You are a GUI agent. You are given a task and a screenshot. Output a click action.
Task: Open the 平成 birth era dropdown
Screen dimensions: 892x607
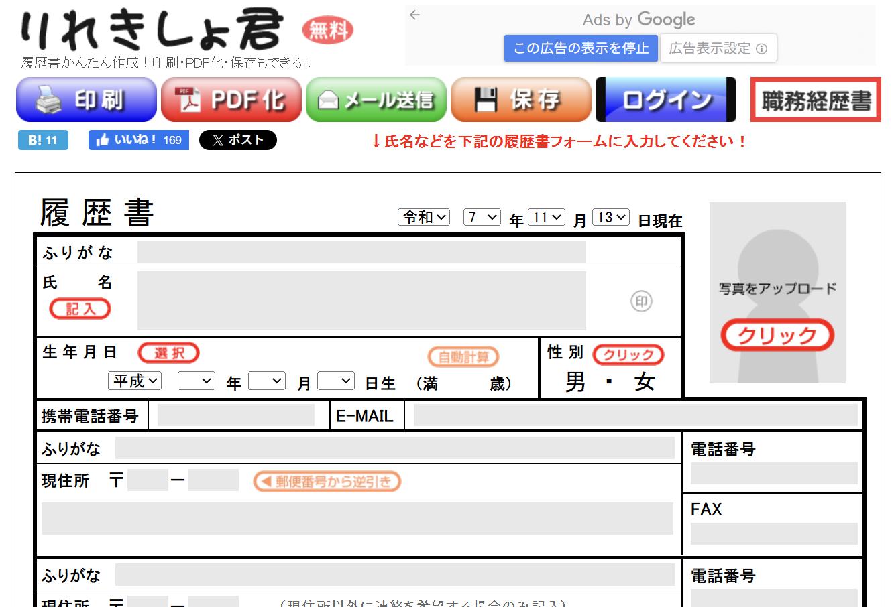point(135,381)
